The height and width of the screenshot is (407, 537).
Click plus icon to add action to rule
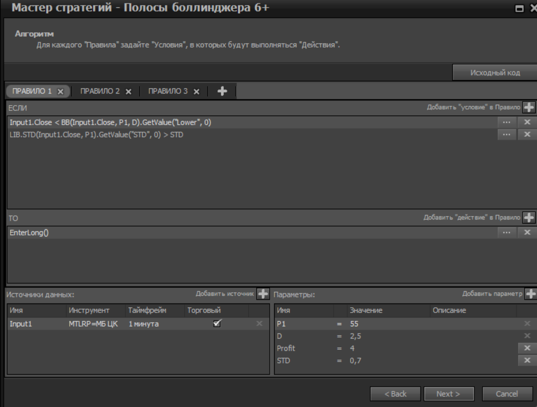click(x=528, y=217)
